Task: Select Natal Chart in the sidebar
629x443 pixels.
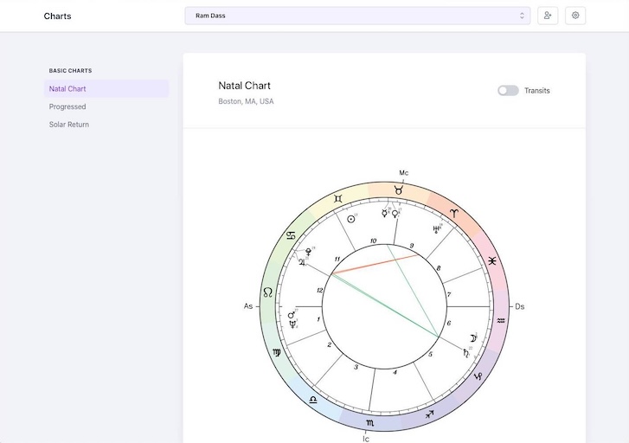Action: click(67, 88)
